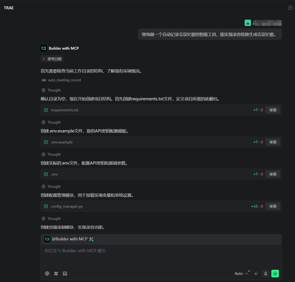Select the @Builder with MCP agent tag
This screenshot has height=282, width=295.
pos(69,239)
